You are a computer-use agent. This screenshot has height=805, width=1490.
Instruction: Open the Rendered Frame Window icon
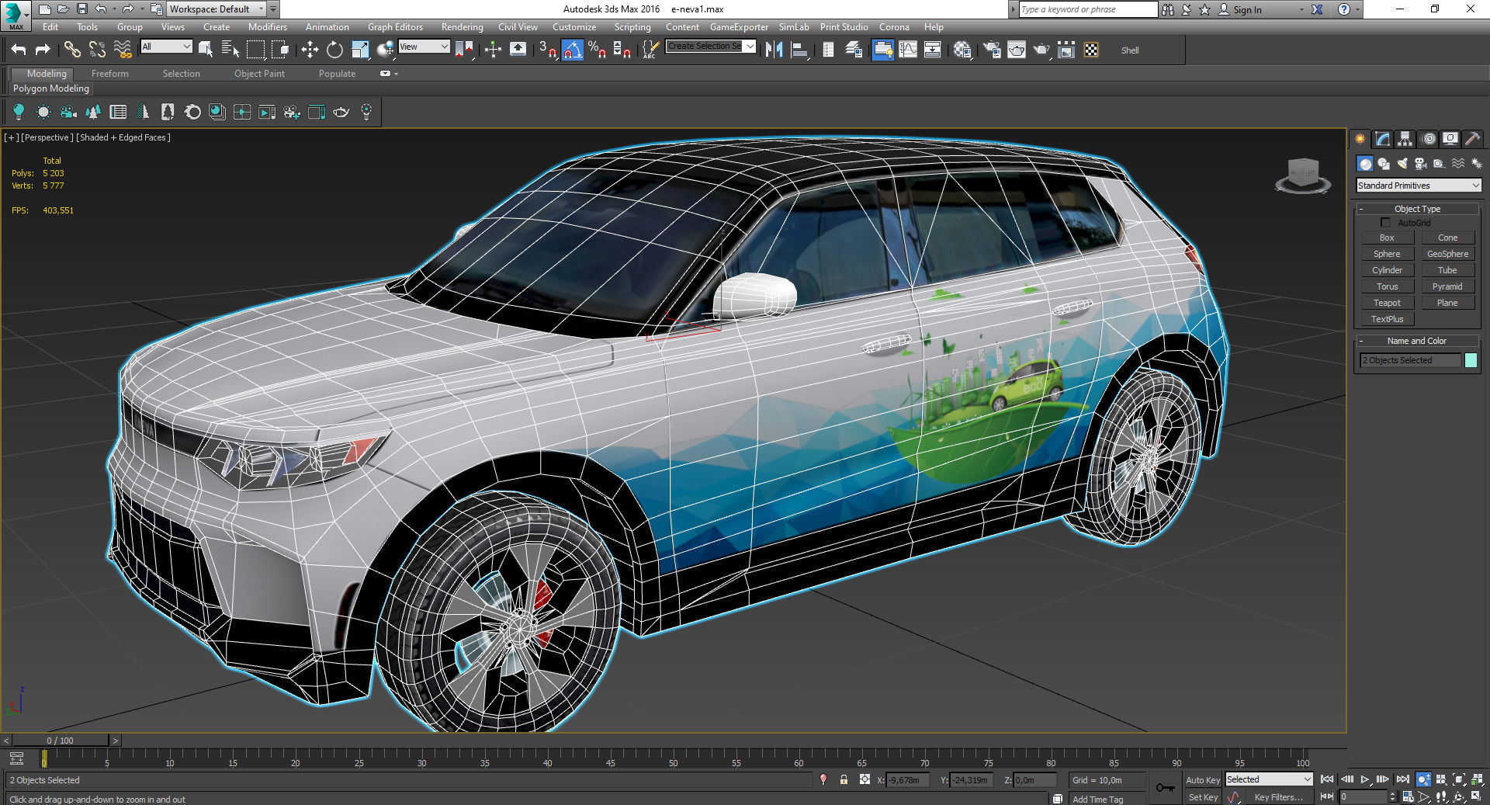(x=1017, y=50)
